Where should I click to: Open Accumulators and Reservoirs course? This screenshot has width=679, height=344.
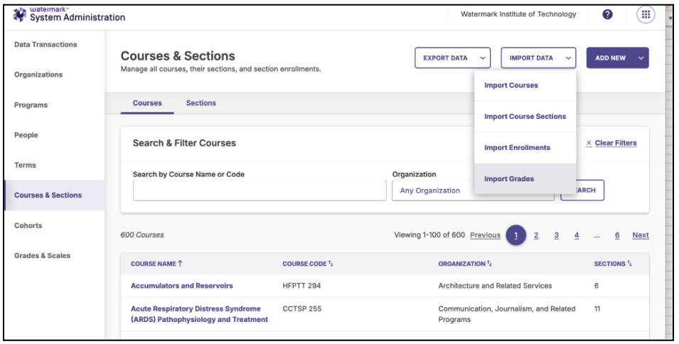[182, 286]
